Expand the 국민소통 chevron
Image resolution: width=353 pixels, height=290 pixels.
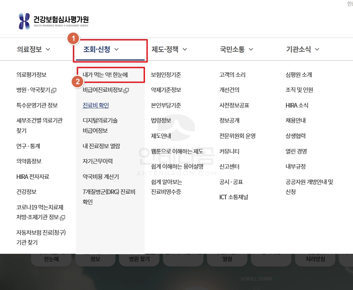click(251, 49)
